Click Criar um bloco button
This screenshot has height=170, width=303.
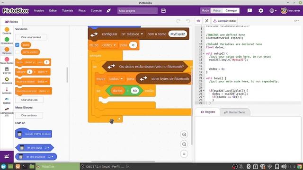[29, 115]
